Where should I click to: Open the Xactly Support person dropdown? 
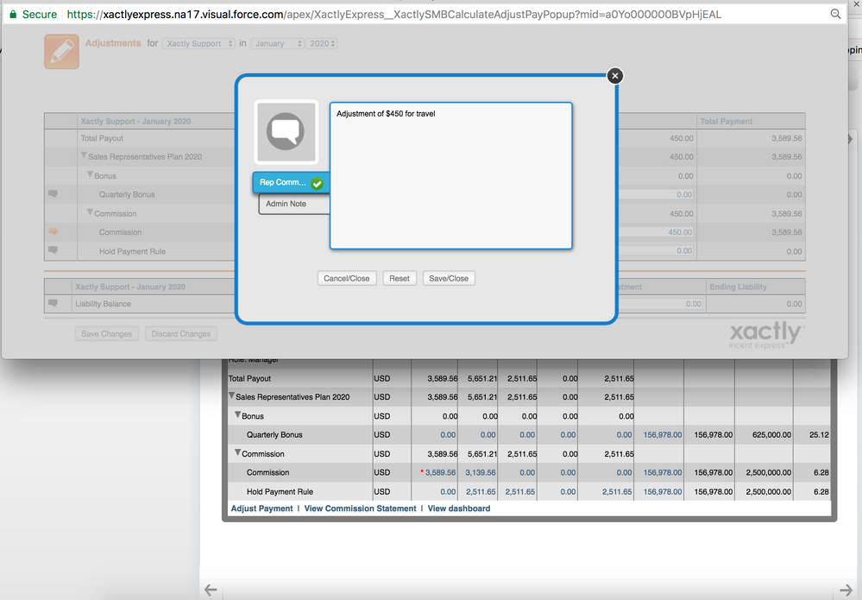[198, 43]
